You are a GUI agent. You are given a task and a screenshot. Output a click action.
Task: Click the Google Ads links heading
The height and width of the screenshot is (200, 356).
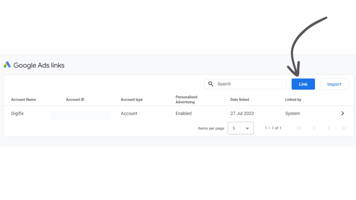[x=39, y=65]
